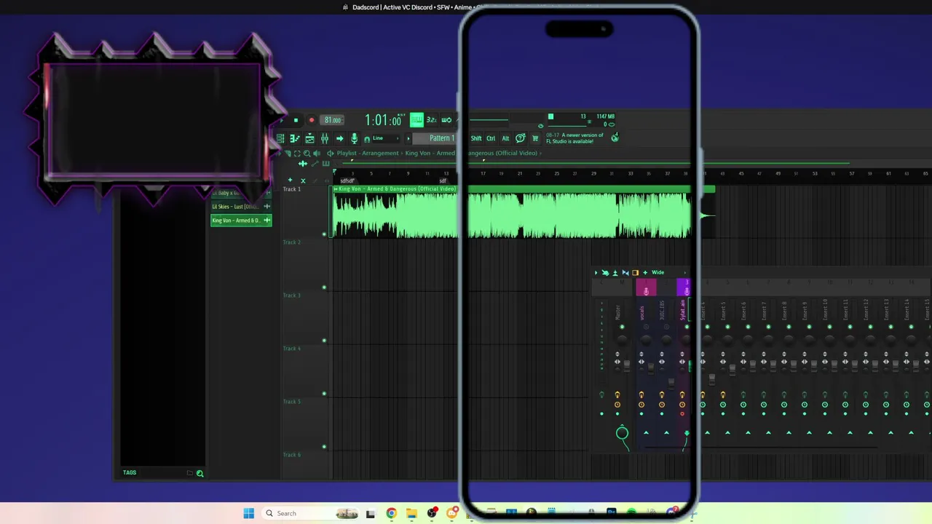Screen dimensions: 932x524
Task: Toggle the Alt modifier button
Action: (505, 138)
